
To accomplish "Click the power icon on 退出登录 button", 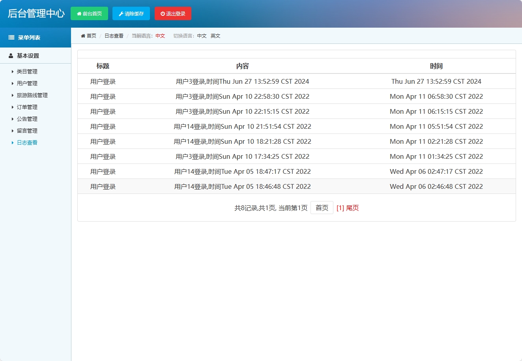I will [163, 14].
